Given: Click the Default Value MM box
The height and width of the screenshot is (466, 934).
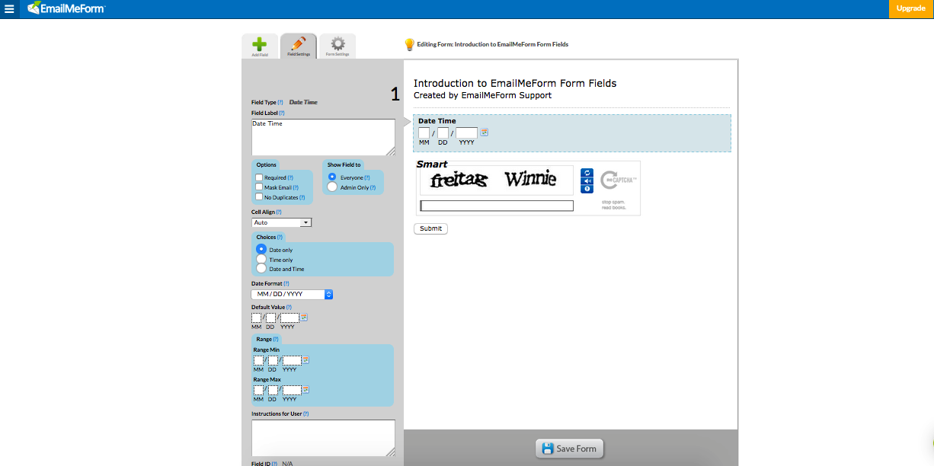Looking at the screenshot, I should 257,318.
